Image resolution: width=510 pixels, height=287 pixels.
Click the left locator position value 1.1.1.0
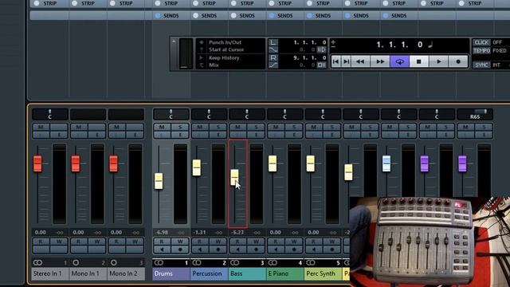310,42
